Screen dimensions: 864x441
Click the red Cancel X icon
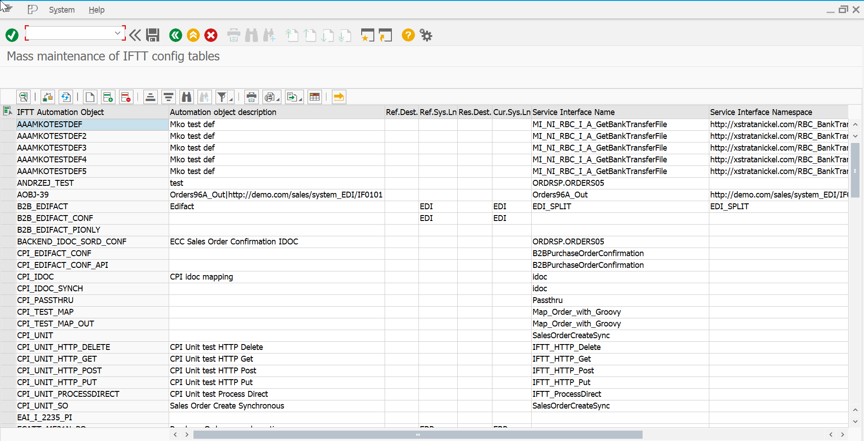click(211, 35)
